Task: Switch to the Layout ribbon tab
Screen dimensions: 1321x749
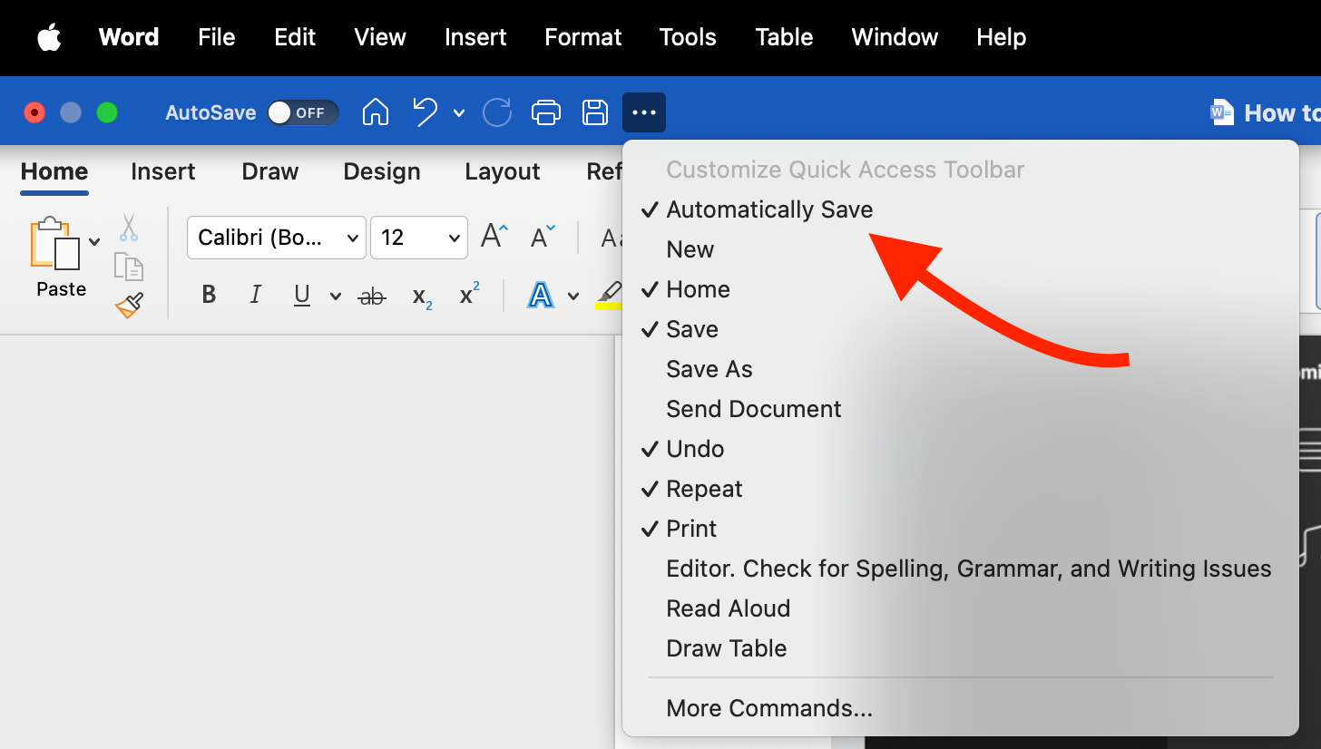Action: (x=503, y=171)
